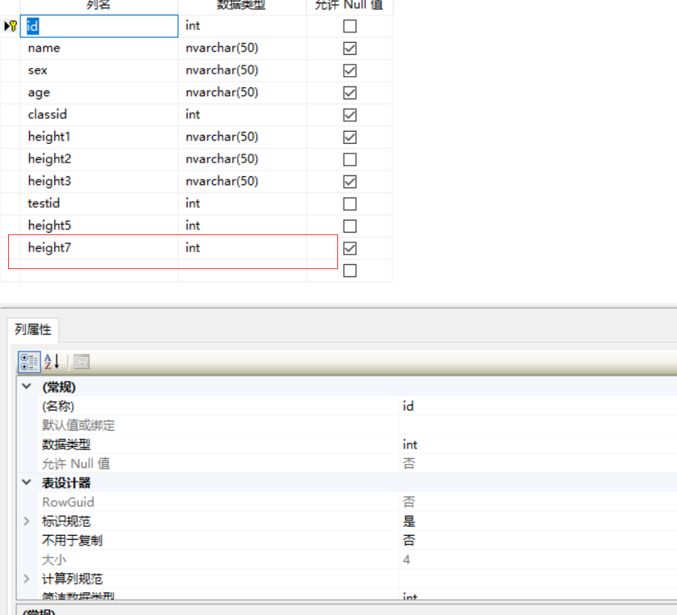Image resolution: width=677 pixels, height=615 pixels.
Task: Click int data type for height7
Action: click(x=242, y=248)
